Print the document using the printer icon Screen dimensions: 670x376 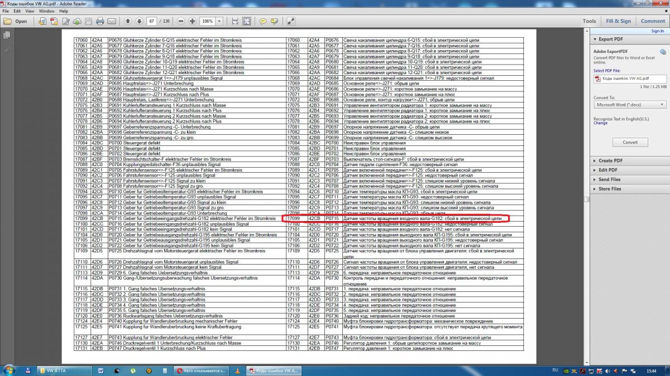coord(100,21)
